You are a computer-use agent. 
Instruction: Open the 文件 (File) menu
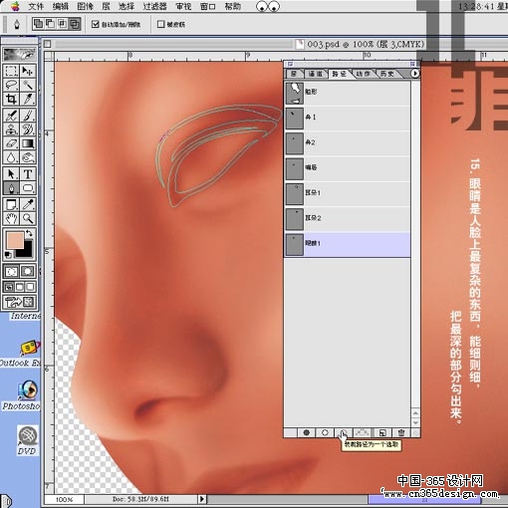[x=36, y=6]
